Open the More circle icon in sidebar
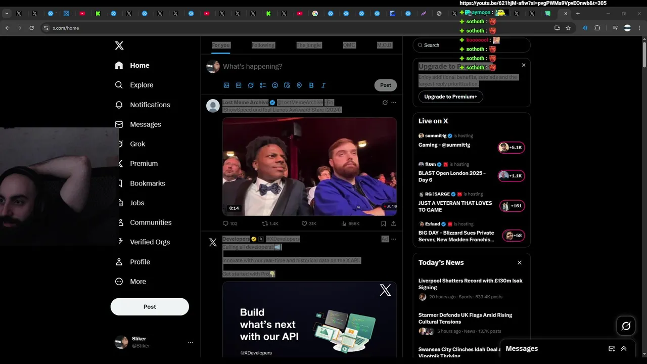This screenshot has width=647, height=364. (119, 282)
